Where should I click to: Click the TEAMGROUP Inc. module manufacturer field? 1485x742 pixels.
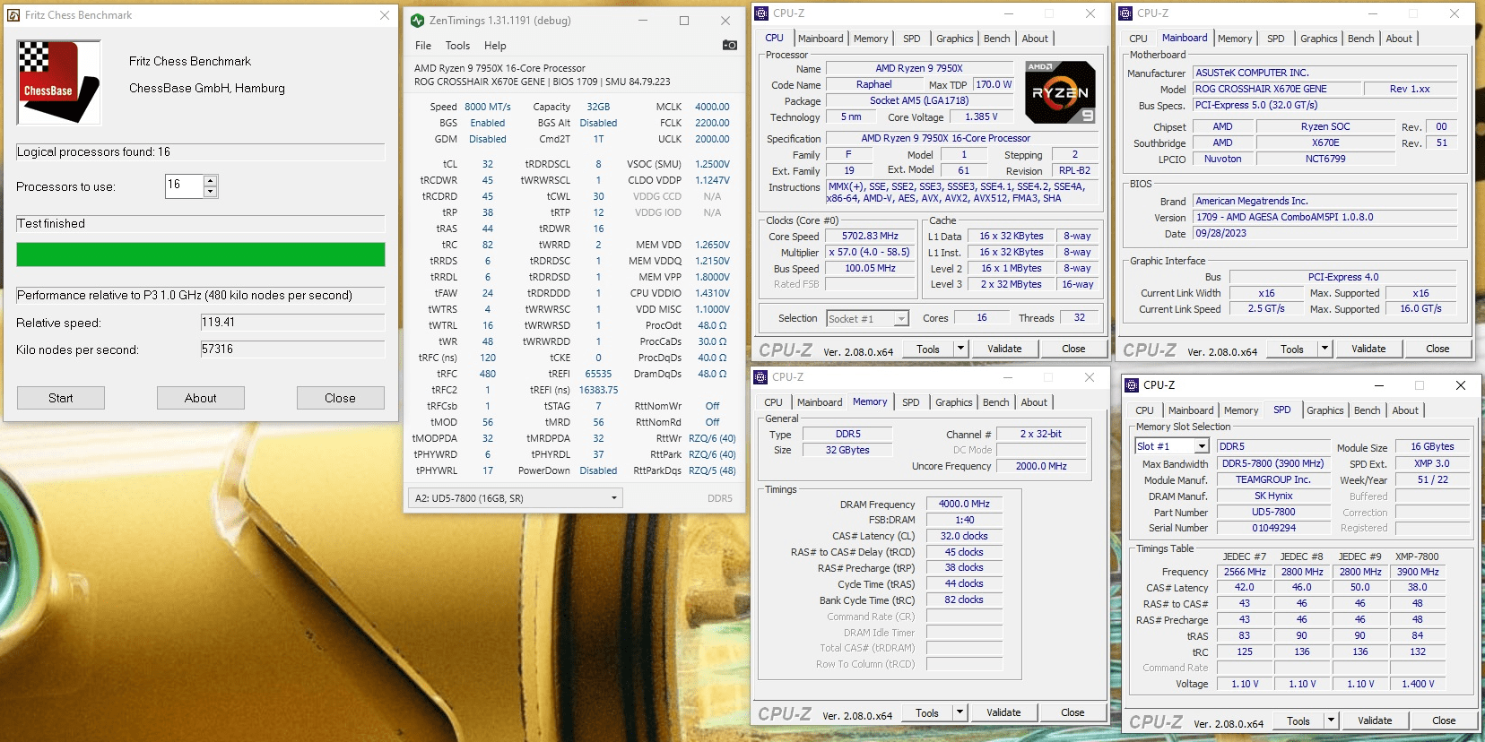[1273, 480]
